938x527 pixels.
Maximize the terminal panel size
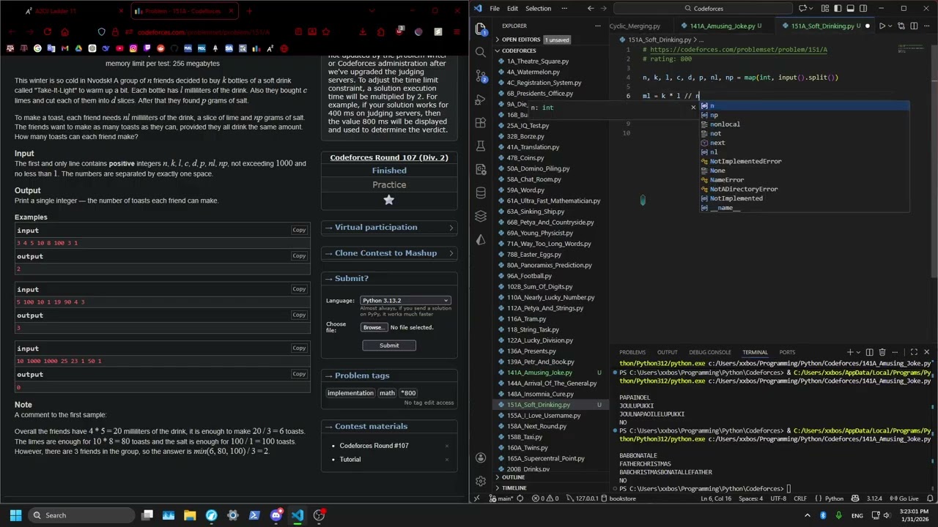click(x=913, y=352)
